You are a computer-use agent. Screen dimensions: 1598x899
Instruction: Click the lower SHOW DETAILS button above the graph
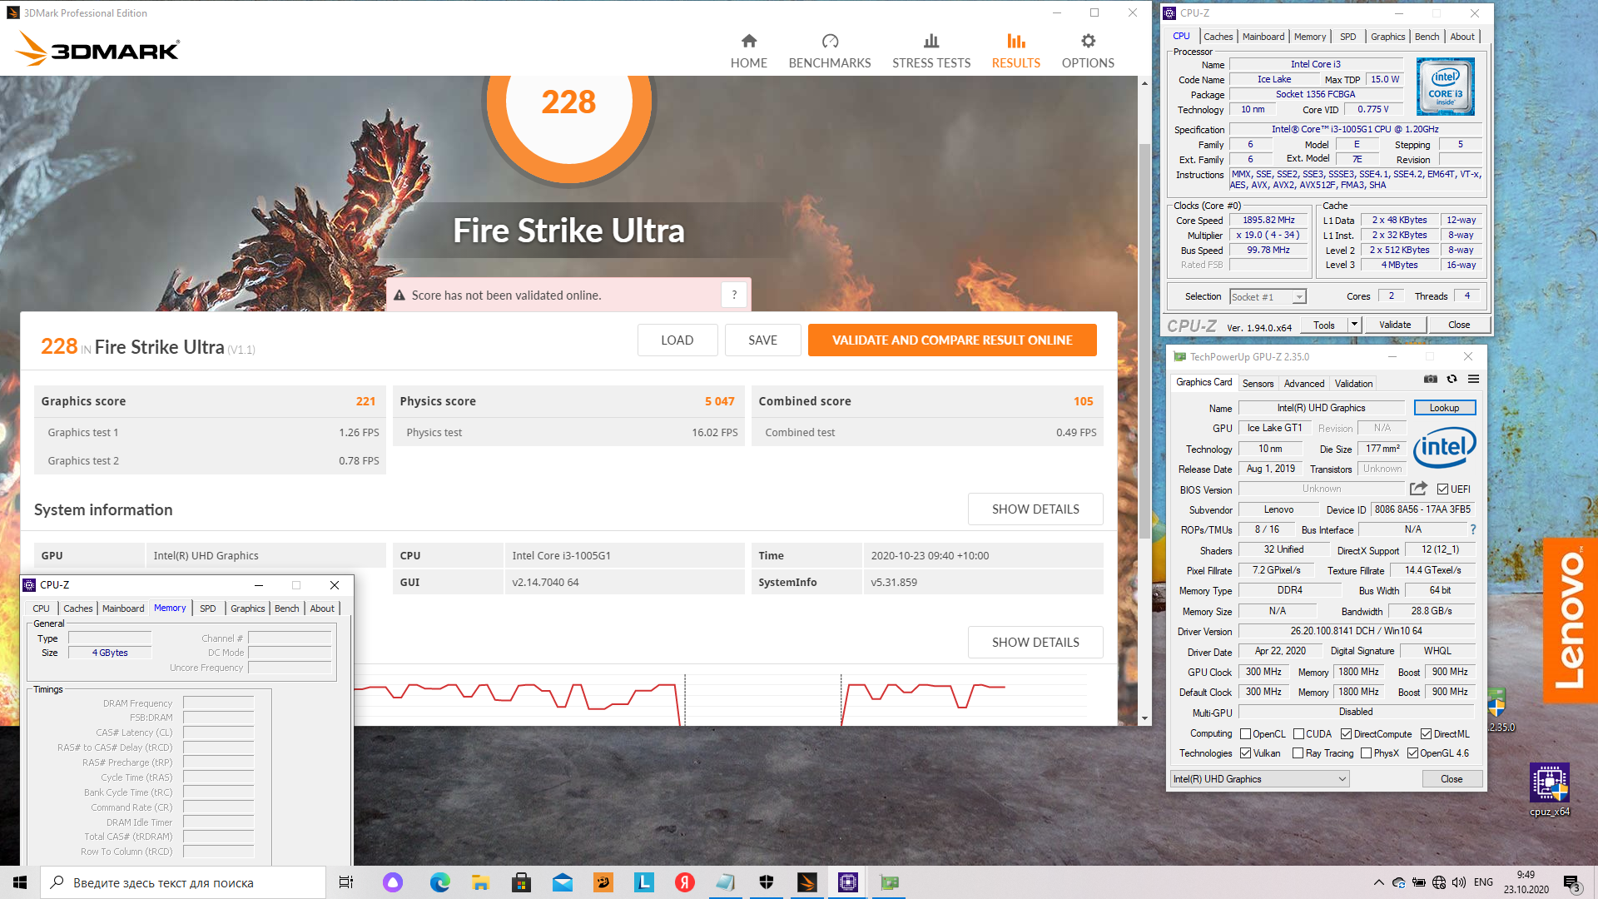pos(1035,642)
